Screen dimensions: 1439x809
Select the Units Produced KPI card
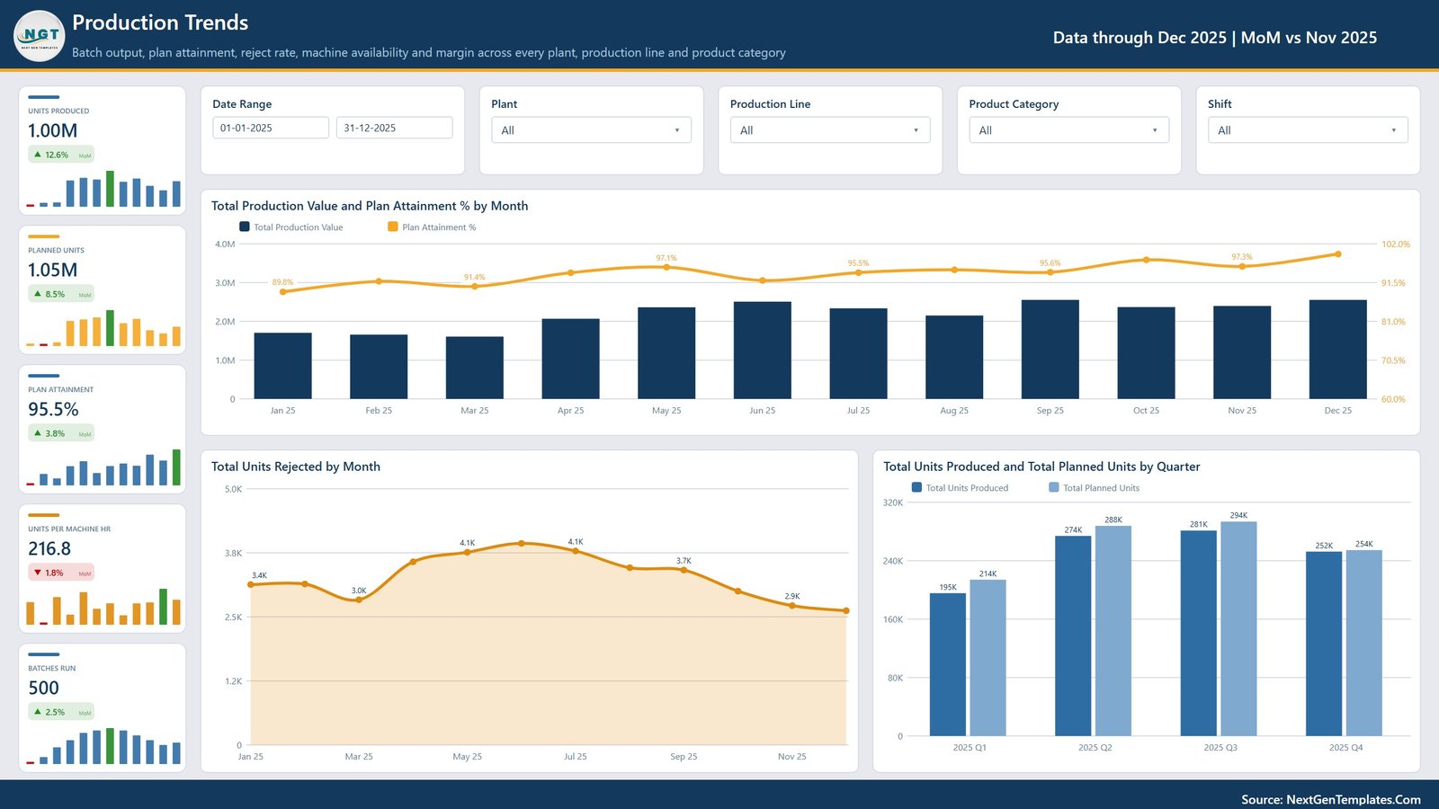[103, 150]
